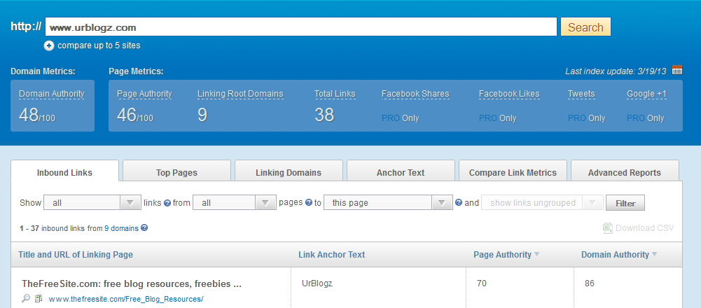
Task: Click the Google +1 metric label
Action: tap(647, 94)
